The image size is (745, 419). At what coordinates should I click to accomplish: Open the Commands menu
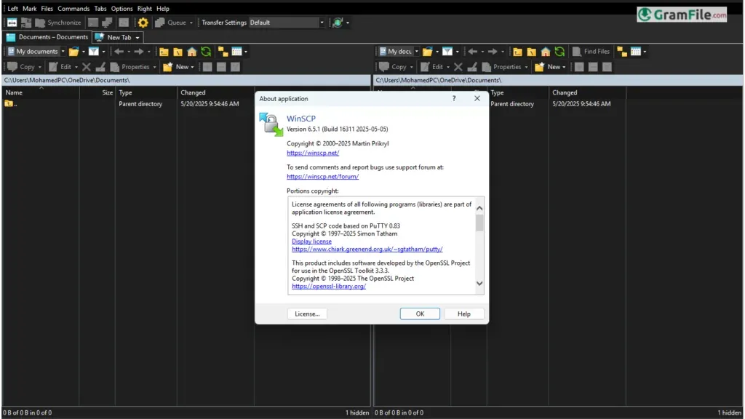(x=73, y=9)
